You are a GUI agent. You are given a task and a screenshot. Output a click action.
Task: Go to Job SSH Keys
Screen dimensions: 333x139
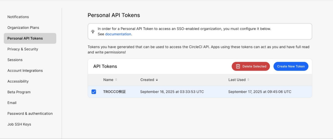click(x=19, y=124)
